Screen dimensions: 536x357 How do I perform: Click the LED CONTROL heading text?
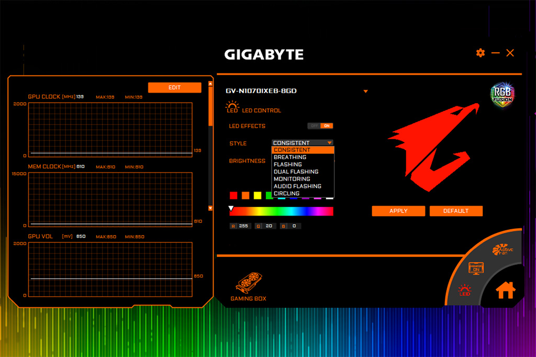point(262,110)
